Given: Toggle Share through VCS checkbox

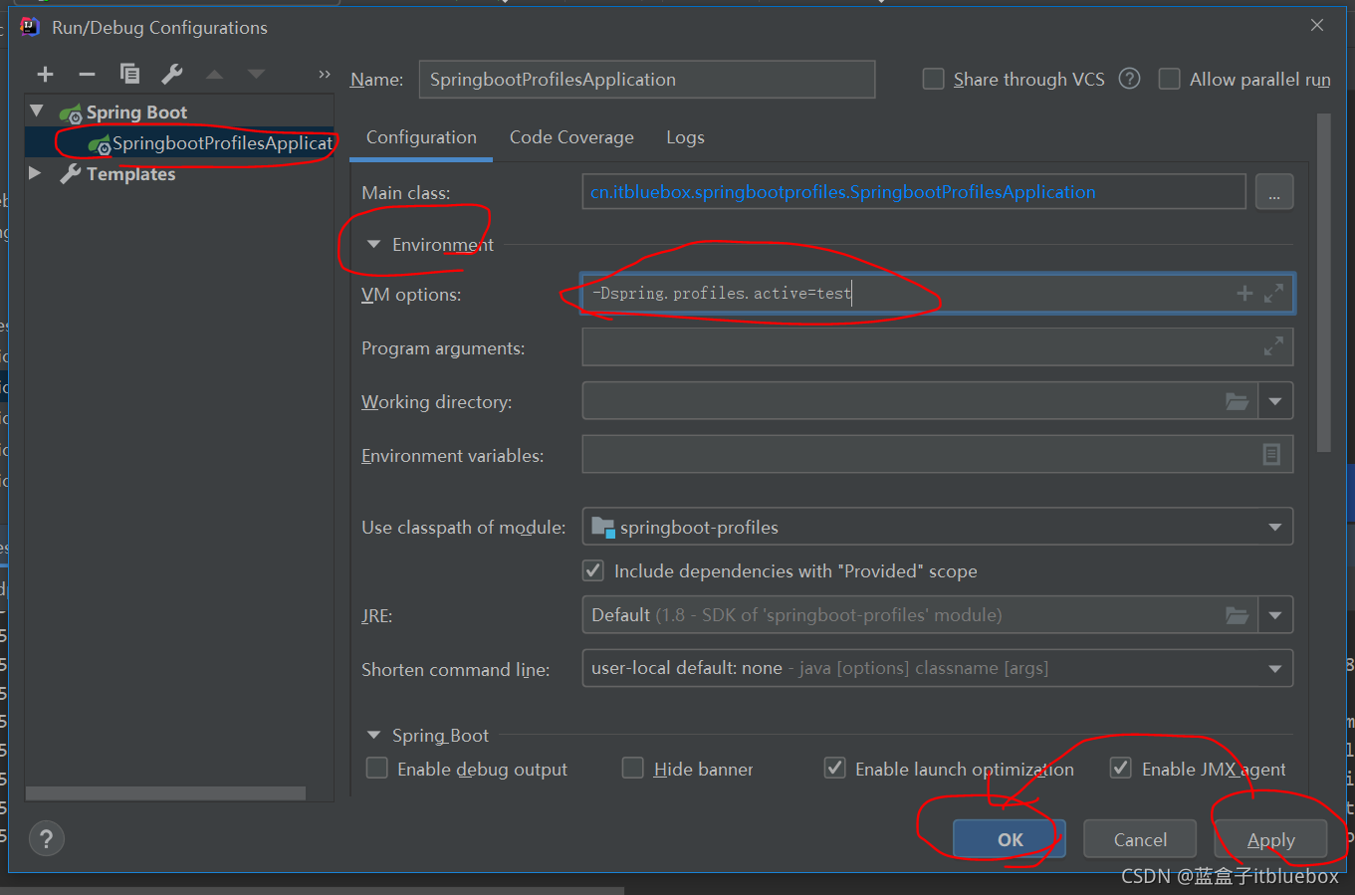Looking at the screenshot, I should pos(934,79).
